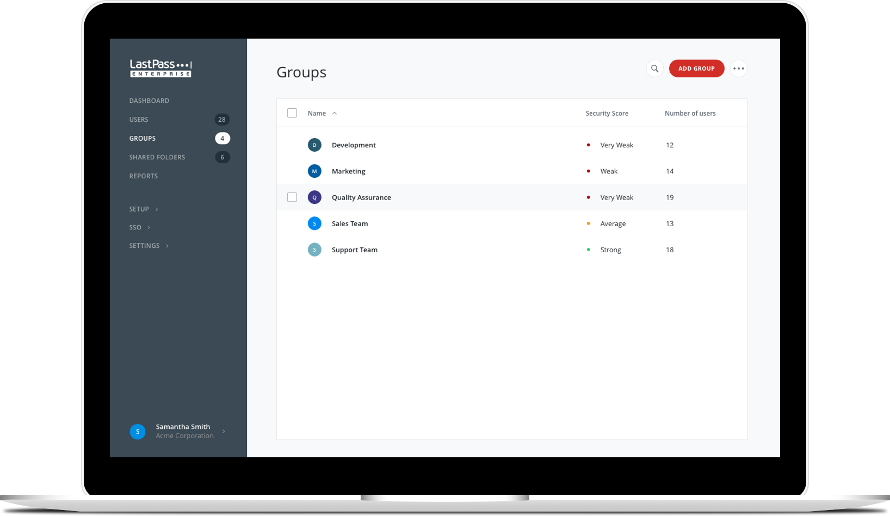The height and width of the screenshot is (516, 890).
Task: Check the Quality Assurance row checkbox
Action: (x=292, y=197)
